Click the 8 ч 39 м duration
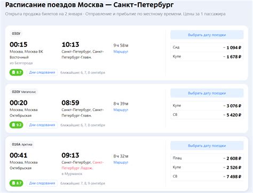Viewport: 253px width, 193px height. click(x=121, y=104)
